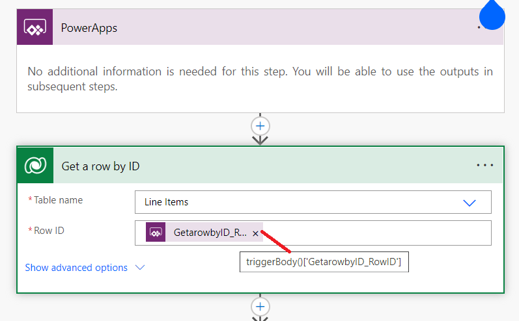Open the Table name dropdown arrow
519x321 pixels.
tap(469, 203)
